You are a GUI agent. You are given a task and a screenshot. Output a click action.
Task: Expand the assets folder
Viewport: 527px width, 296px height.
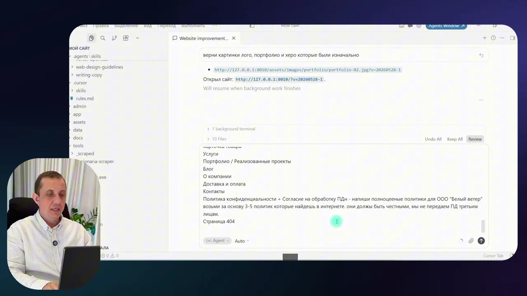click(79, 122)
